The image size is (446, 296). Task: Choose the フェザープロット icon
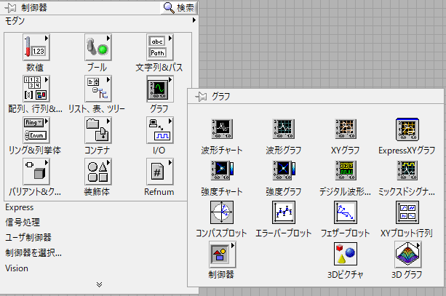345,213
